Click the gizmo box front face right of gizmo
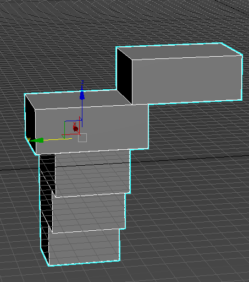The height and width of the screenshot is (282, 249). pos(117,128)
